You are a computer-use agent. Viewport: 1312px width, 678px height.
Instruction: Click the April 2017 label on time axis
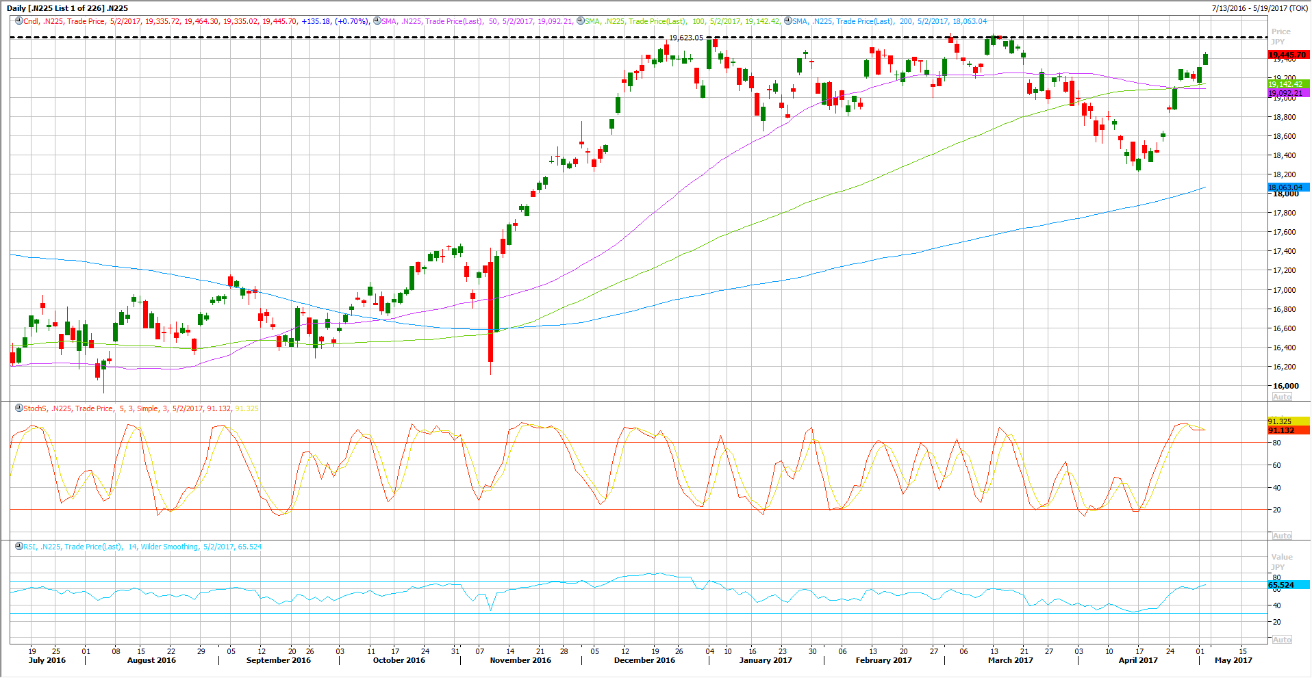coord(1138,660)
